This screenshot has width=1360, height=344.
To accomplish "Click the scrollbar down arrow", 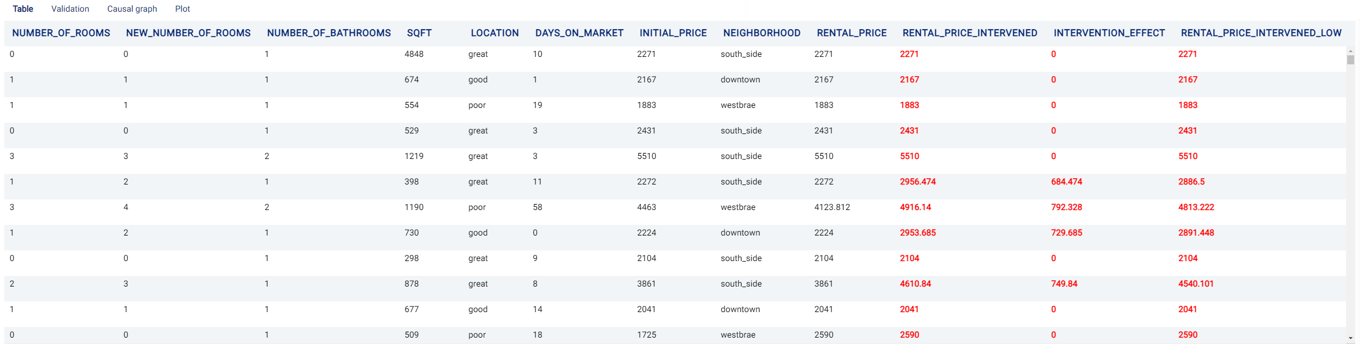I will click(x=1350, y=338).
